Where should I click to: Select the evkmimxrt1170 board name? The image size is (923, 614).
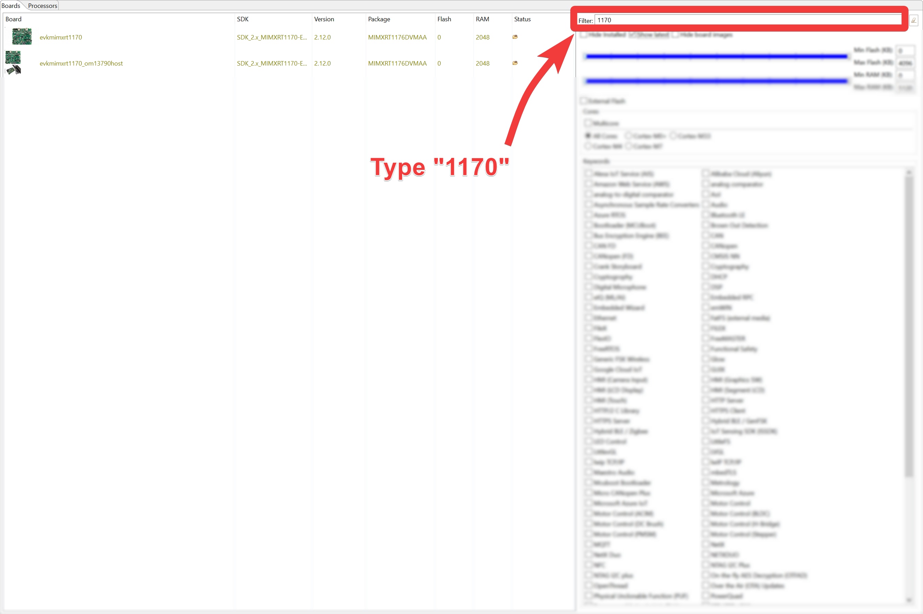[x=61, y=37]
